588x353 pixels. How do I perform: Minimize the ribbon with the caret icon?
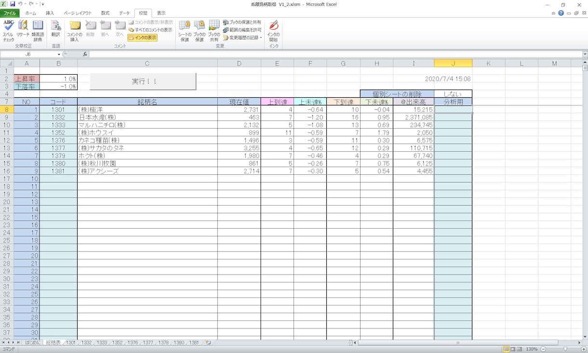(553, 13)
